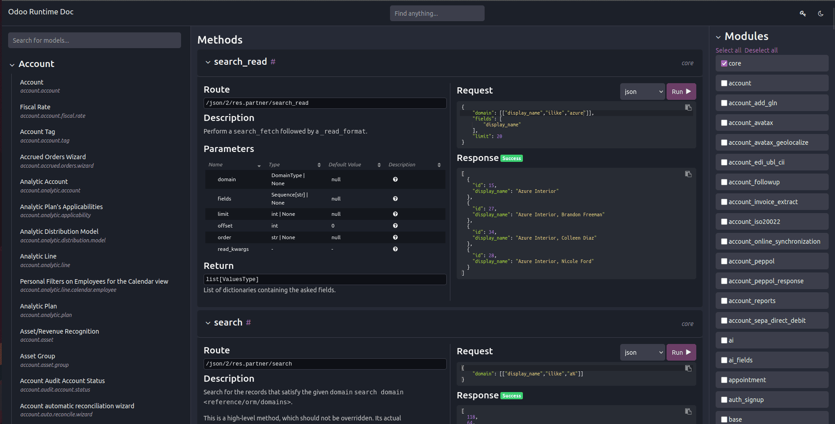This screenshot has width=835, height=424.
Task: Open the Fiscal Rate model
Action: click(x=52, y=111)
